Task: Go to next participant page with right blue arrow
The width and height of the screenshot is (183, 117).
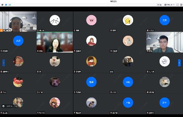Action: (179, 63)
